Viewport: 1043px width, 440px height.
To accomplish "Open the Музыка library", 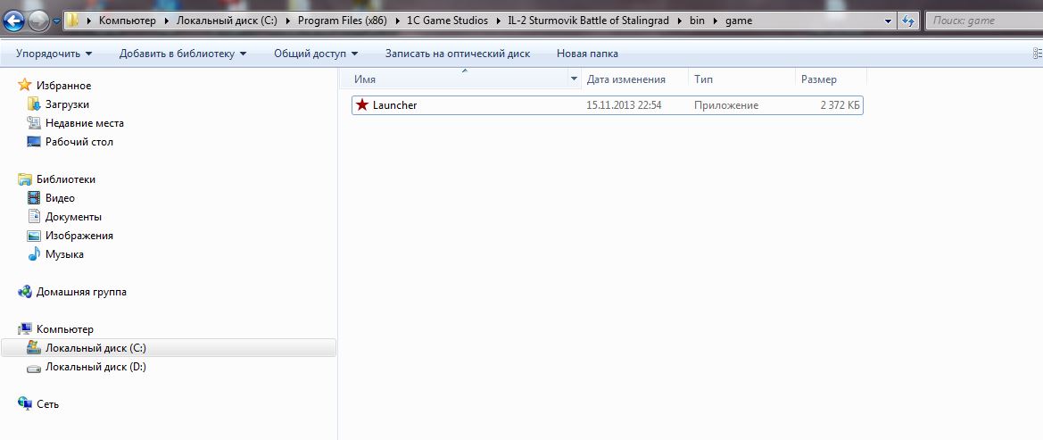I will [x=64, y=254].
